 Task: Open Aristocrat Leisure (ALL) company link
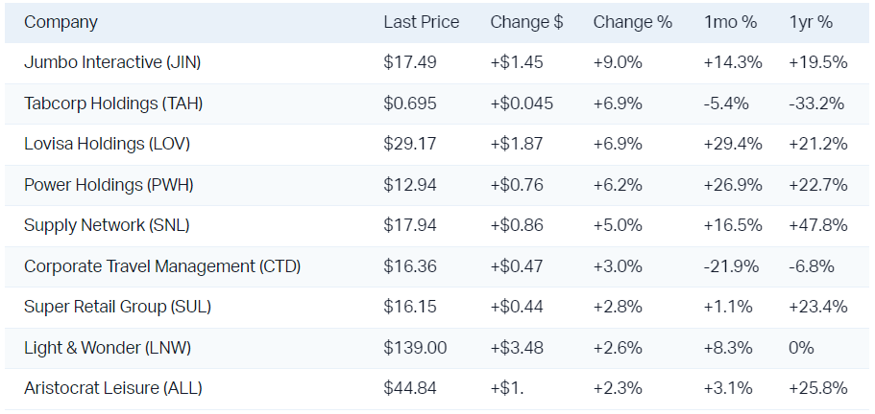tap(113, 388)
